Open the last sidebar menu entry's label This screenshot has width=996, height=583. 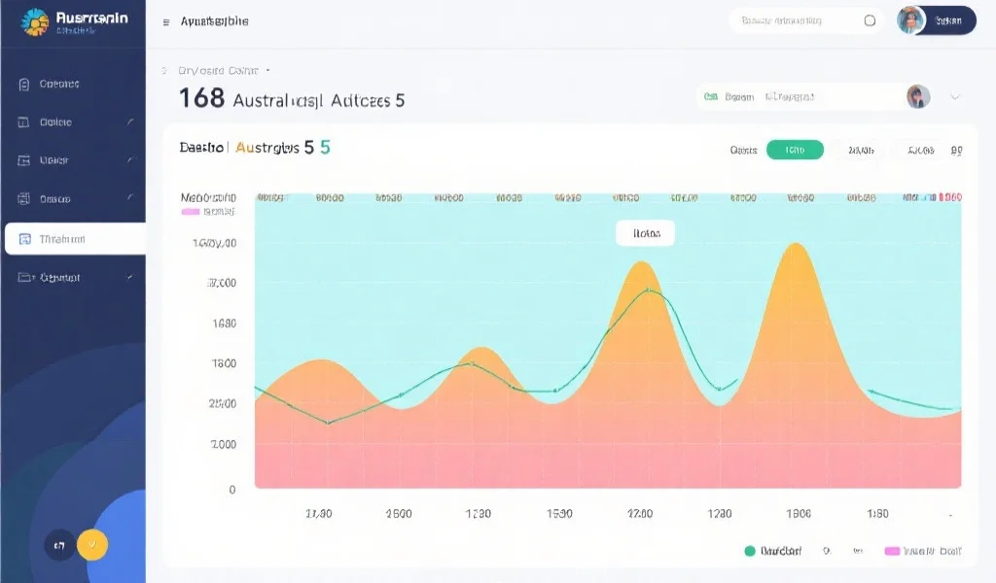point(59,277)
